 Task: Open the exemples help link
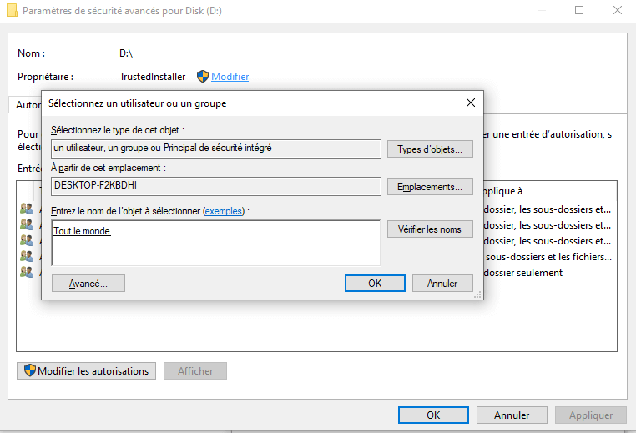tap(224, 212)
